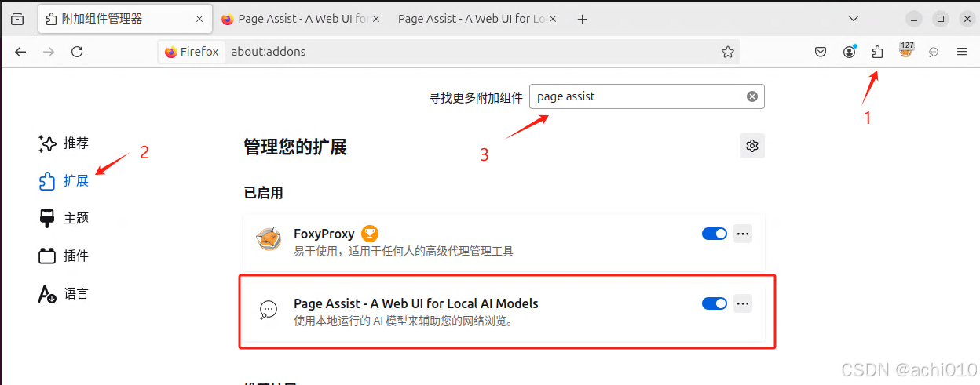
Task: Open more options for FoxyProxy
Action: coord(743,234)
